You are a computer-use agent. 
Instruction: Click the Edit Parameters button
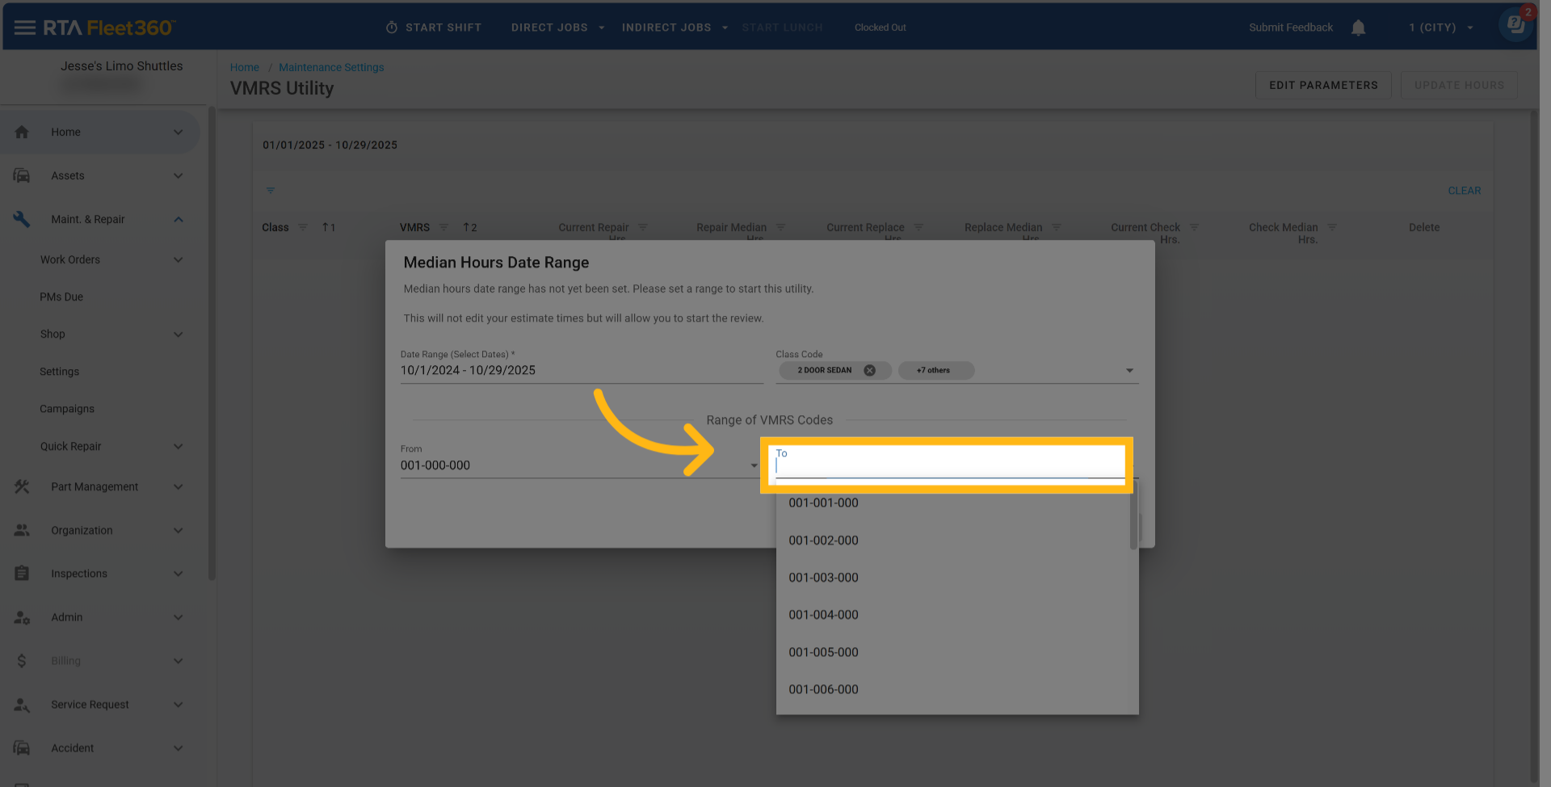(1322, 85)
